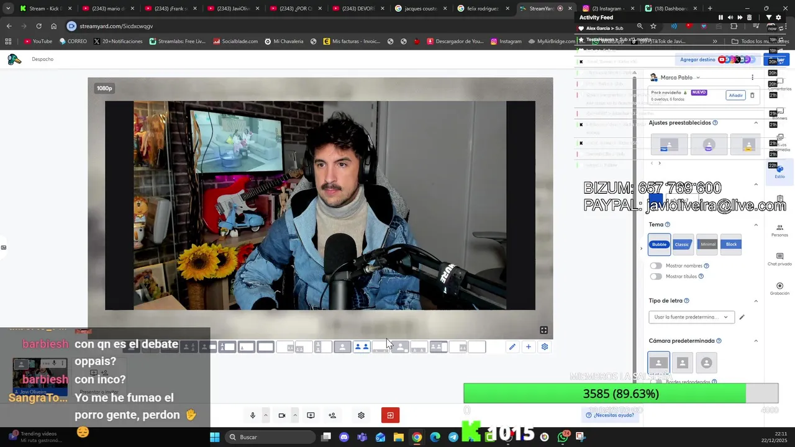Image resolution: width=795 pixels, height=447 pixels.
Task: Open brand three-dots menu
Action: [752, 78]
